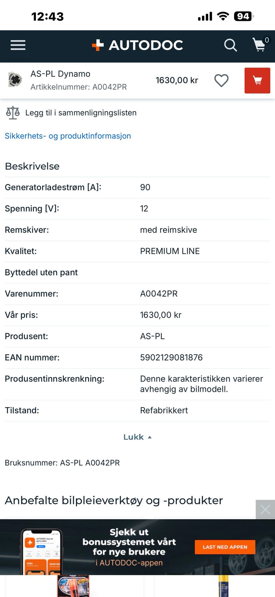Tap the LAST NED APPEN button
Image resolution: width=275 pixels, height=597 pixels.
(x=225, y=547)
